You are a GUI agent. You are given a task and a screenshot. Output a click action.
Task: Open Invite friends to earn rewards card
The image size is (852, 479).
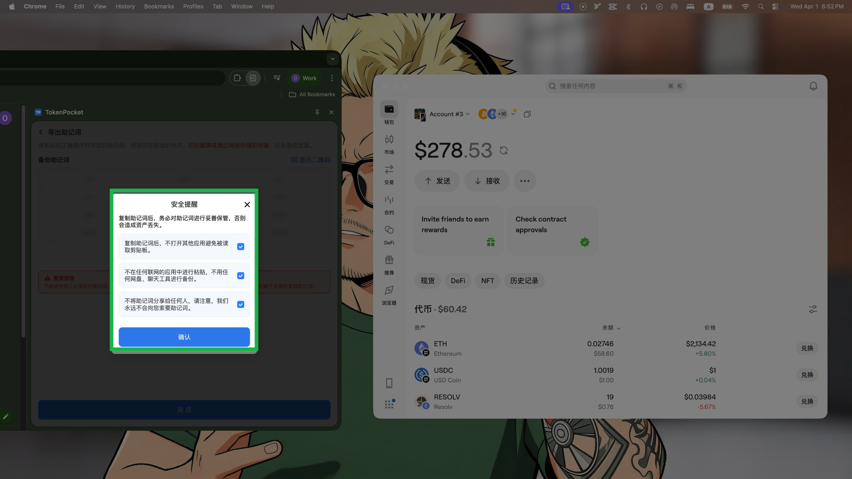(x=459, y=230)
